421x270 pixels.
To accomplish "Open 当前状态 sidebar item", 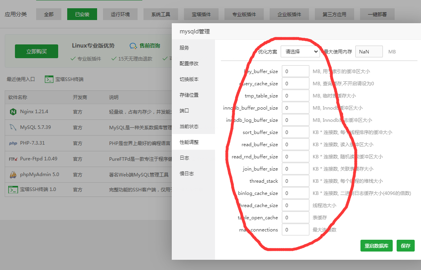I will coord(193,127).
